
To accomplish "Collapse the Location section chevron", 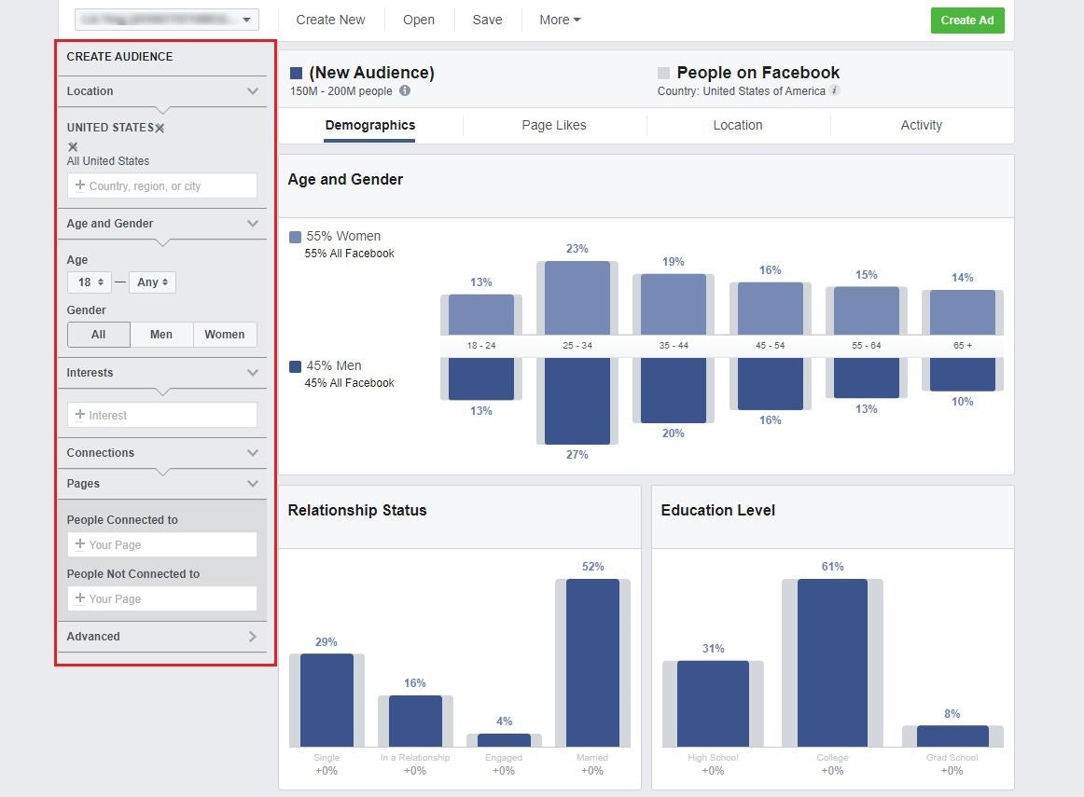I will [x=252, y=91].
